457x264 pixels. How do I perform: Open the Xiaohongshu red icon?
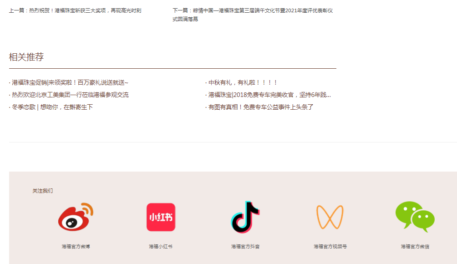click(x=161, y=217)
